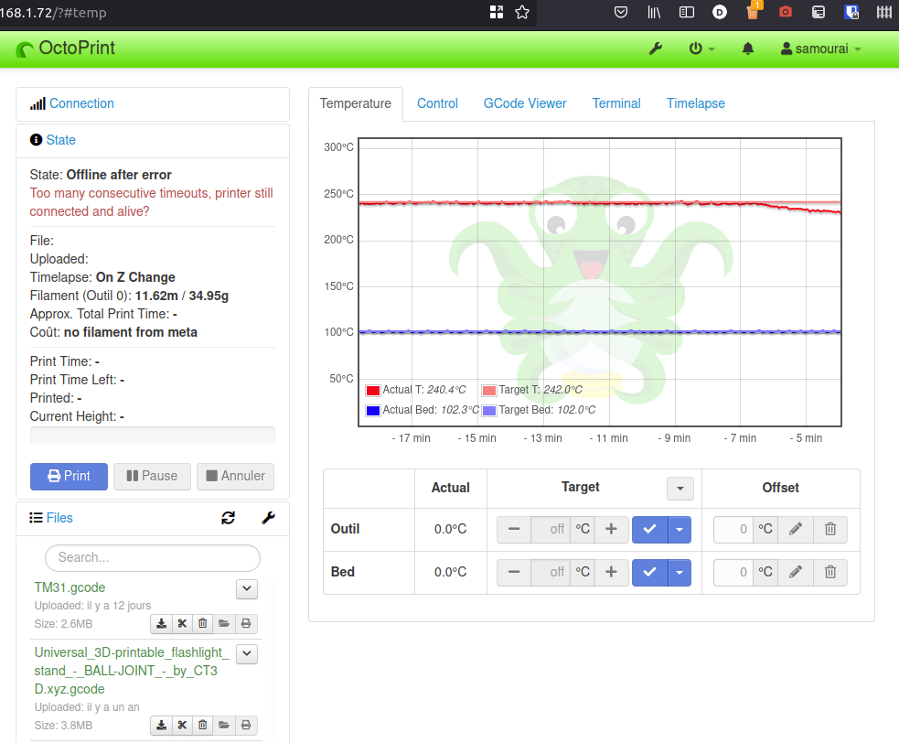
Task: Open the Terminal tab
Action: (x=616, y=103)
